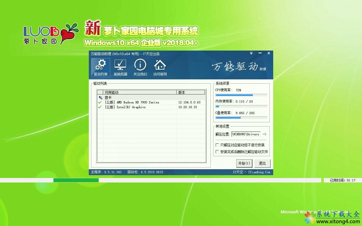362x226 pixels.
Task: Click the 可用驱动 column header
Action: tap(140, 92)
